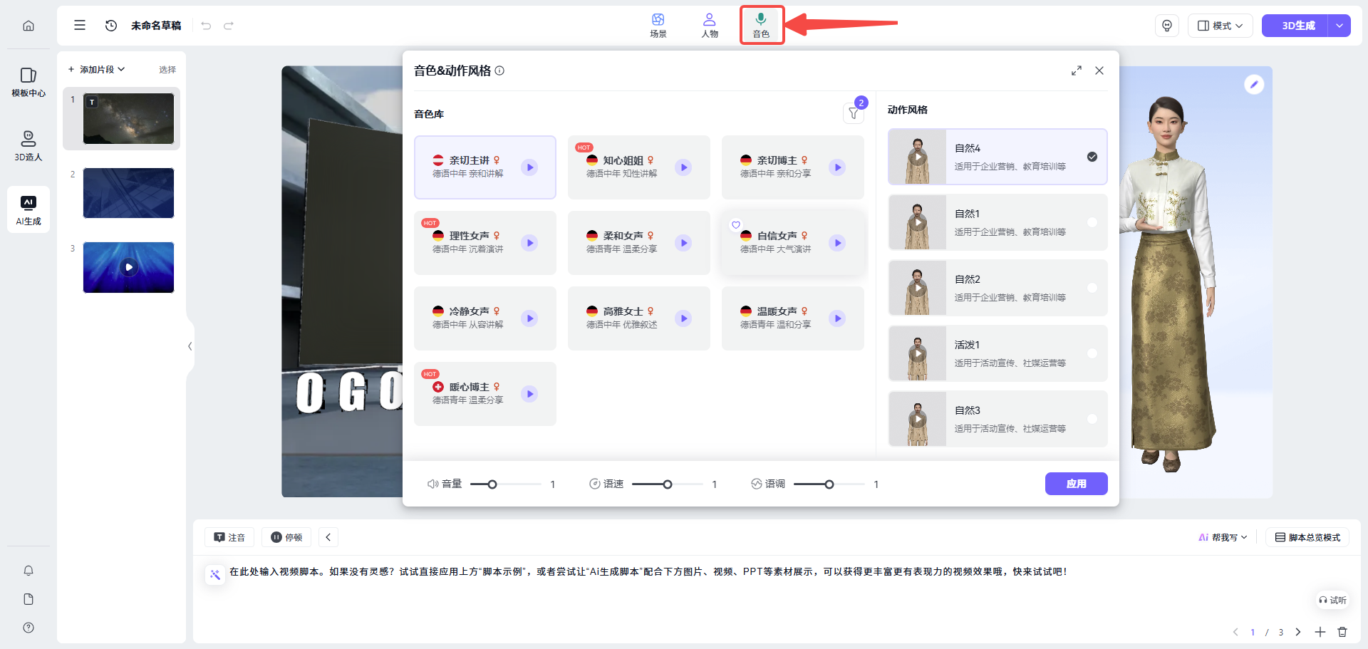Click the 应用 apply button
Screen dimensions: 1368x649
[x=1076, y=484]
